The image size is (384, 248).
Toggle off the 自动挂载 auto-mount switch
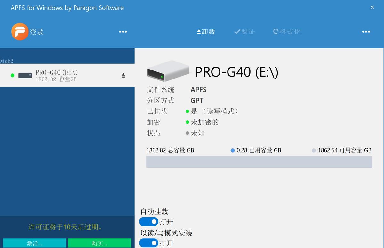148,221
